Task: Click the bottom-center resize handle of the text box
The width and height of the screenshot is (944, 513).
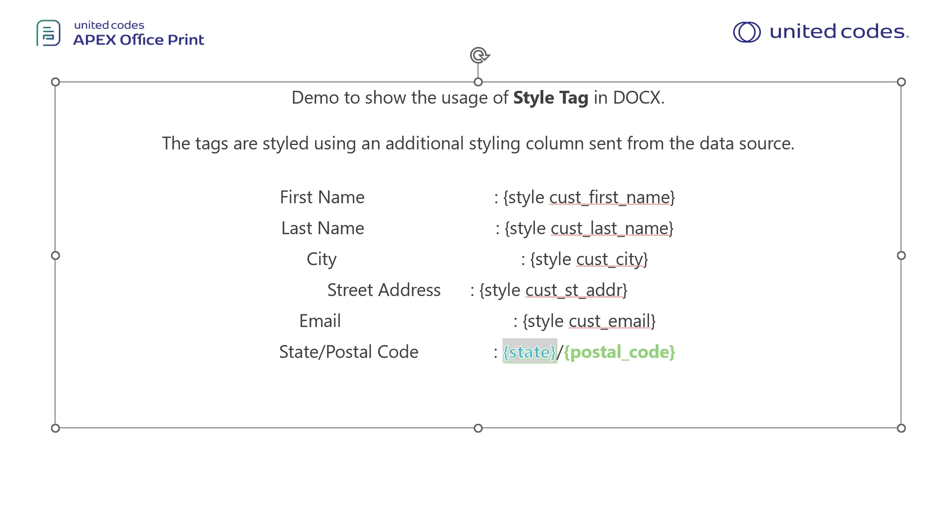Action: click(x=478, y=428)
